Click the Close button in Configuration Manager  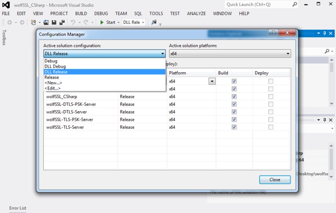[275, 180]
